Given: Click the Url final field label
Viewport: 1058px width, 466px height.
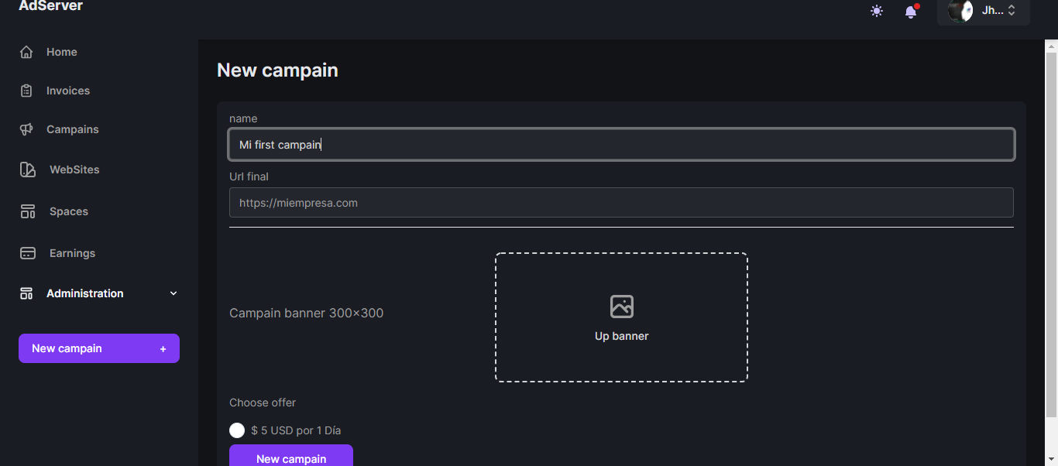Looking at the screenshot, I should pyautogui.click(x=249, y=176).
